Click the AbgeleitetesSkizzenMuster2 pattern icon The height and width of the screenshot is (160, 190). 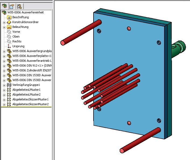point(9,104)
